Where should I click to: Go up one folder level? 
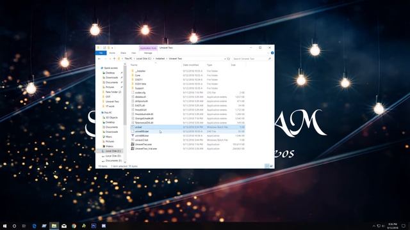coord(114,59)
